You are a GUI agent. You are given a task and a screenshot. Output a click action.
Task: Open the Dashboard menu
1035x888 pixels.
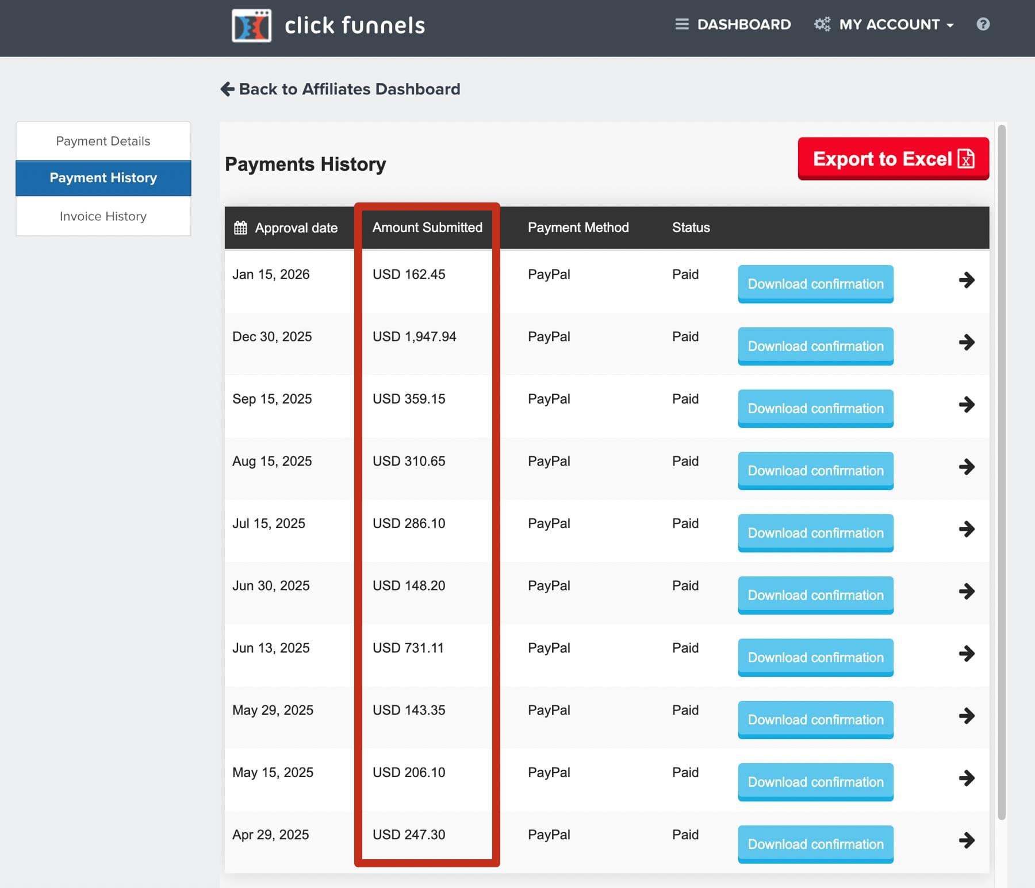(733, 24)
